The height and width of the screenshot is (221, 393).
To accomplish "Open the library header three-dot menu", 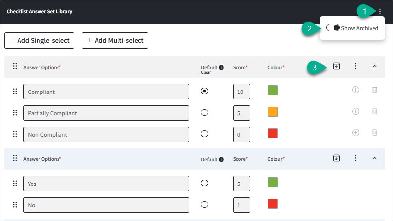I will 380,11.
